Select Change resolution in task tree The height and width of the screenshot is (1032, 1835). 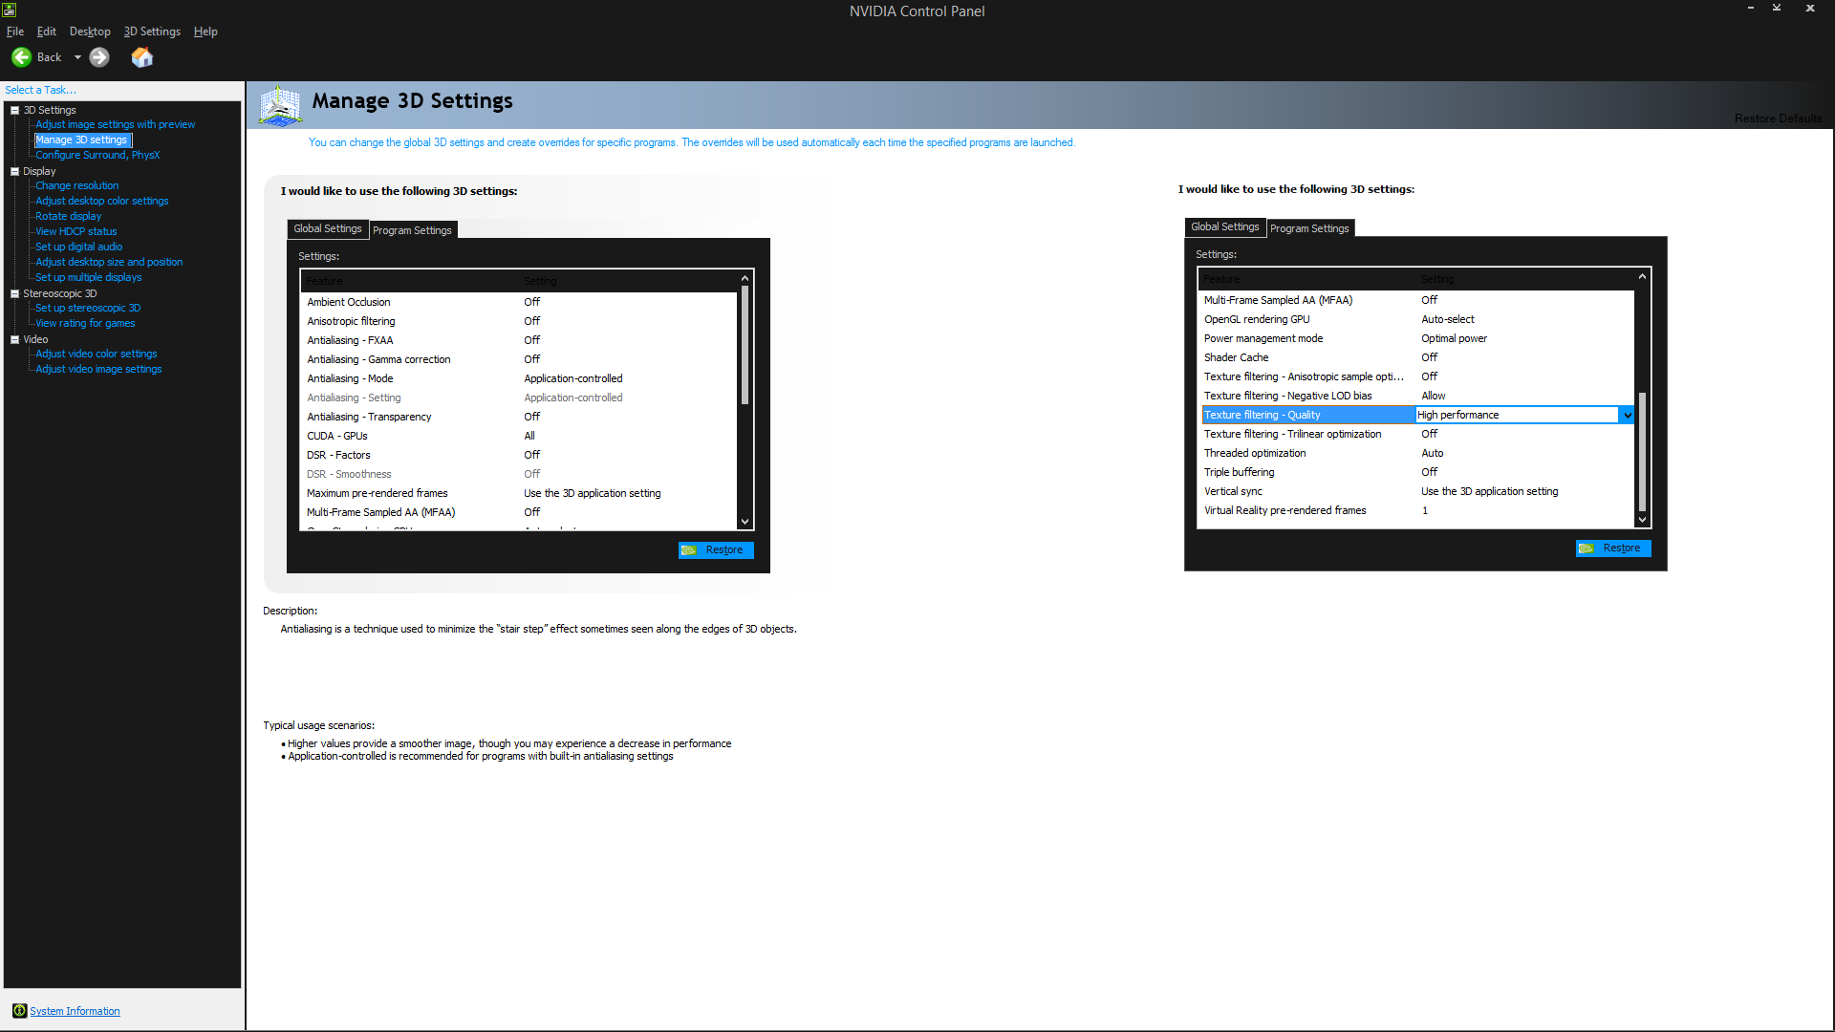[76, 185]
